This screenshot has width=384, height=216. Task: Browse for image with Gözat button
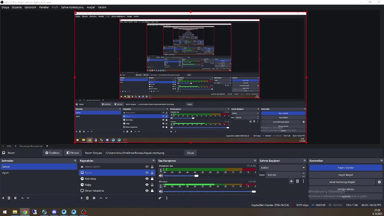tap(190, 153)
